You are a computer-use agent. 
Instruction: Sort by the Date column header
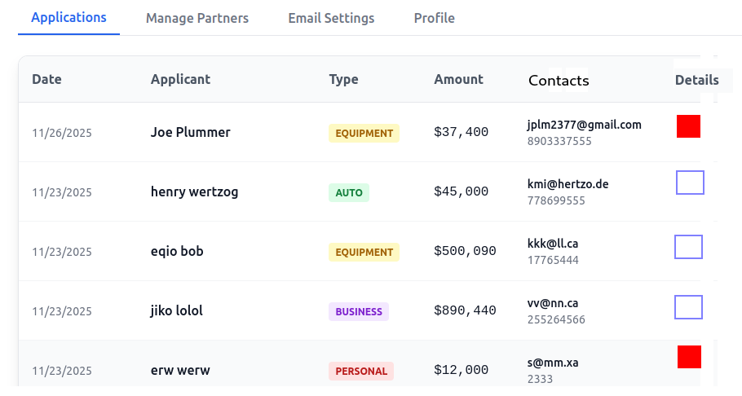(x=46, y=79)
